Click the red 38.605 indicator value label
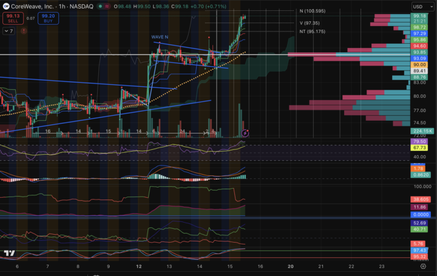Image resolution: width=437 pixels, height=276 pixels. click(x=421, y=200)
